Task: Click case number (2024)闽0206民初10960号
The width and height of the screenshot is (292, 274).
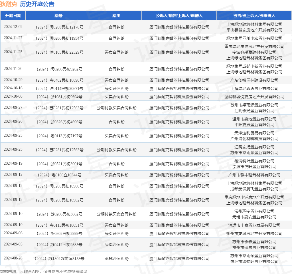Action: (x=60, y=186)
